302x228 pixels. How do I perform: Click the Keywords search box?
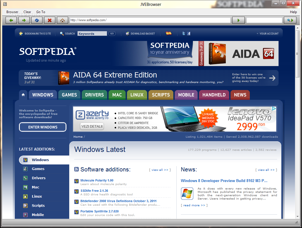click(92, 33)
